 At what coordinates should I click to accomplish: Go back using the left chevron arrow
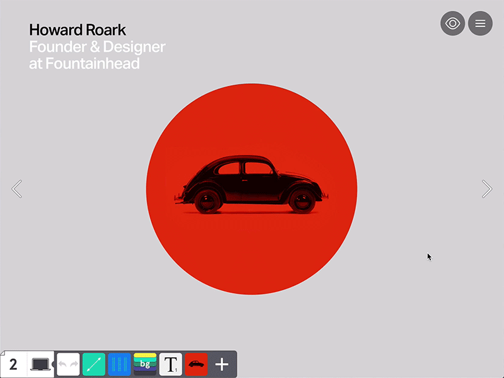coord(17,189)
